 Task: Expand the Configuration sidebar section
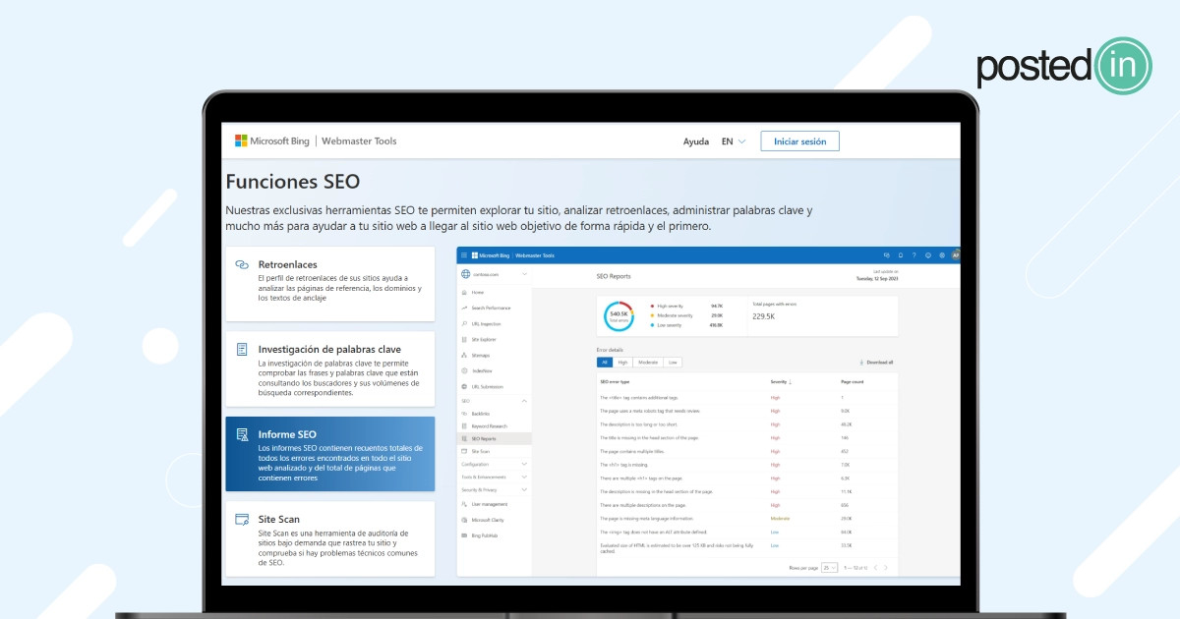point(524,464)
